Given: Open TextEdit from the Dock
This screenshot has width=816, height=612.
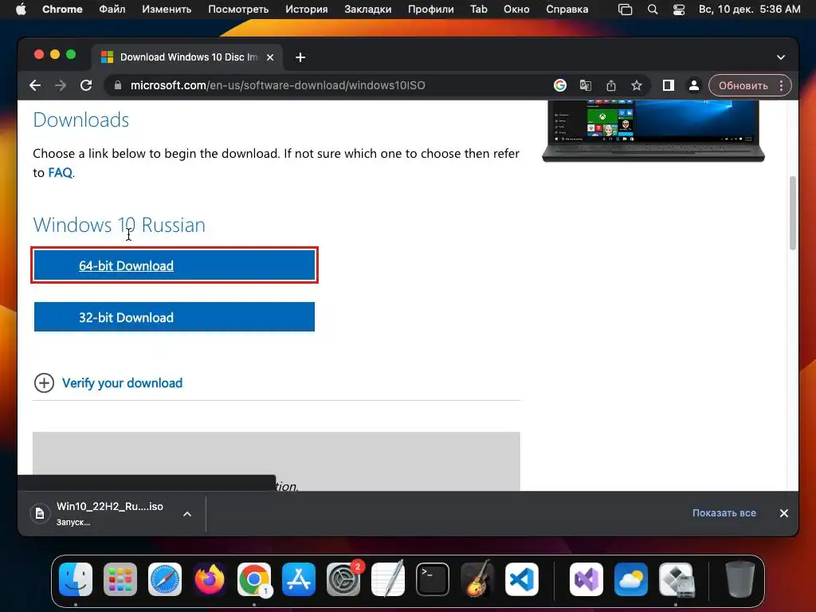Looking at the screenshot, I should tap(388, 579).
